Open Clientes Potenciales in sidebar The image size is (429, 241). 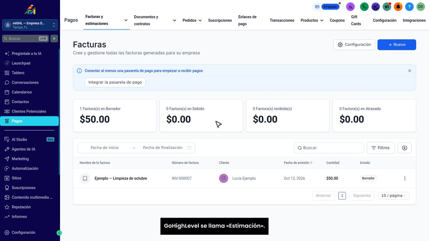pyautogui.click(x=29, y=112)
